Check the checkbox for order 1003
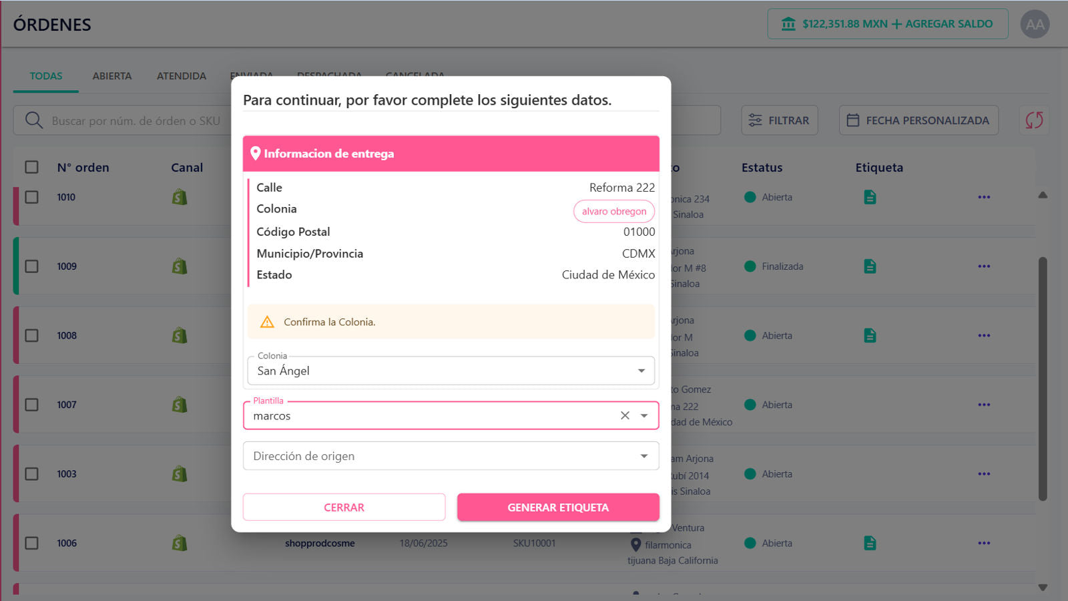 31,473
